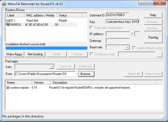Sort by MAC address / Media column header
168x122 pixels.
click(x=40, y=15)
